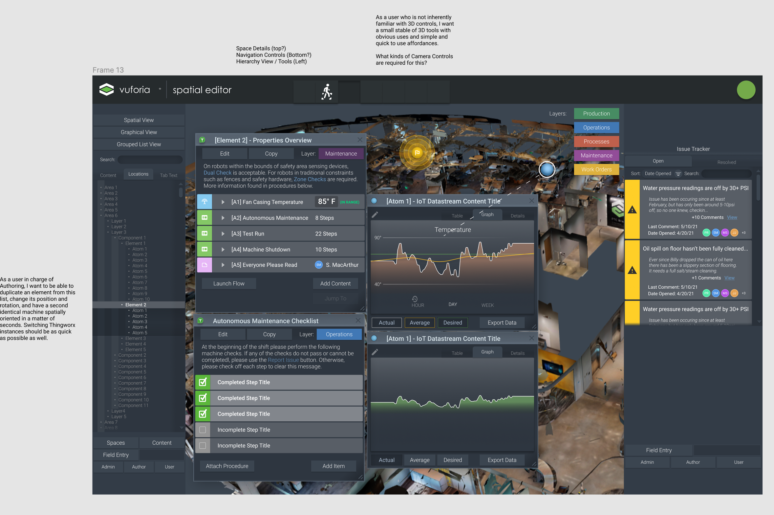Open the Zone Checks link
The width and height of the screenshot is (774, 515).
[x=310, y=179]
